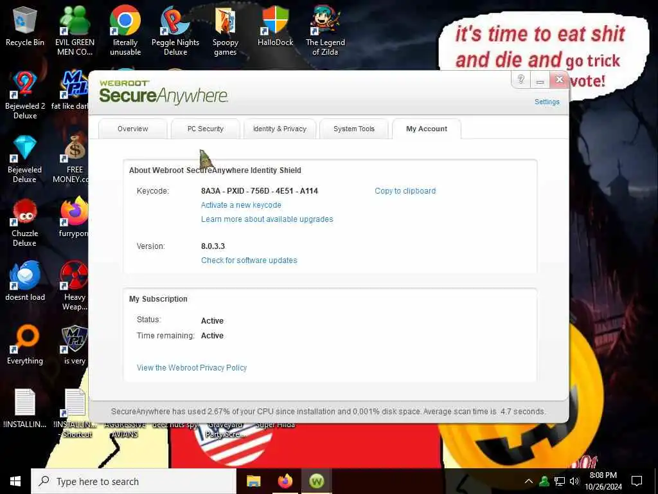This screenshot has width=658, height=494.
Task: Show hidden system tray icons
Action: (529, 481)
